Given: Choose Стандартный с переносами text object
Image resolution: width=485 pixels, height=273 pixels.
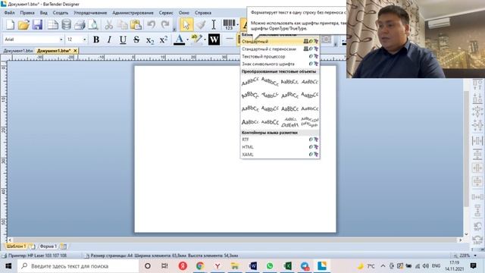Looking at the screenshot, I should 280,49.
